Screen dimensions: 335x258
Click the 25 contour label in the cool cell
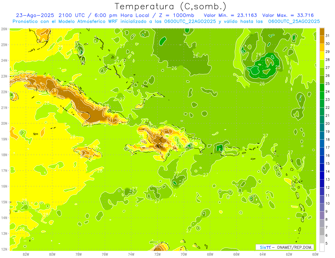coord(278,67)
